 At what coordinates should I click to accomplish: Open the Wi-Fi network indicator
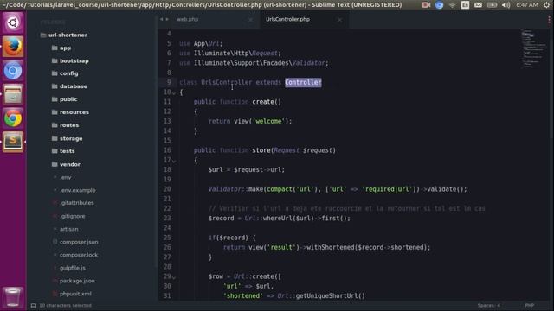[452, 5]
